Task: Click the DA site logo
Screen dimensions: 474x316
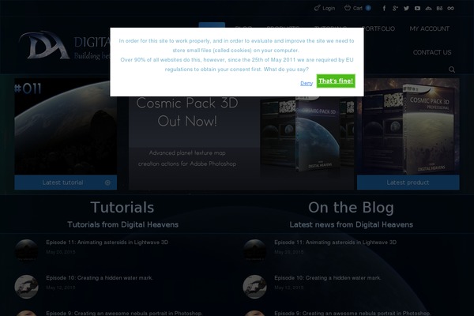Action: coord(44,45)
